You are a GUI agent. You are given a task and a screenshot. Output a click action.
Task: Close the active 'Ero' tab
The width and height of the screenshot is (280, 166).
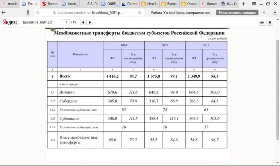pos(36,4)
